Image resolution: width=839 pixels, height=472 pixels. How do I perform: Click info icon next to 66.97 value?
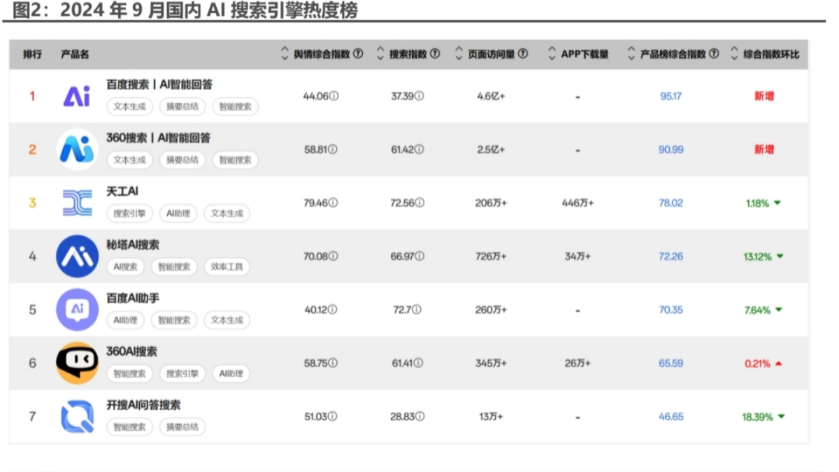419,257
